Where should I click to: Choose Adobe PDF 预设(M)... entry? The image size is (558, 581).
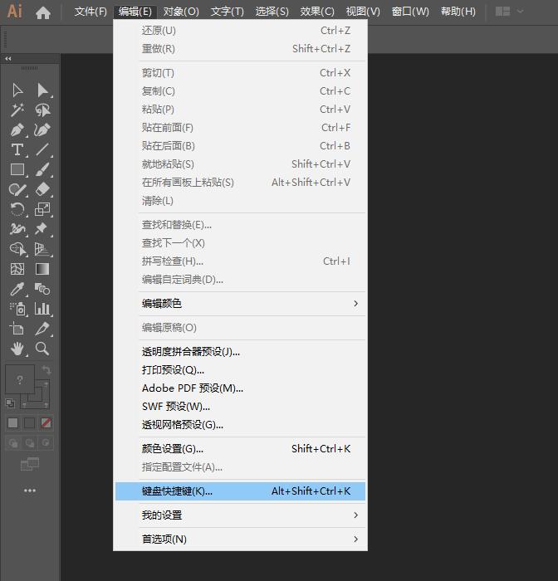point(240,388)
